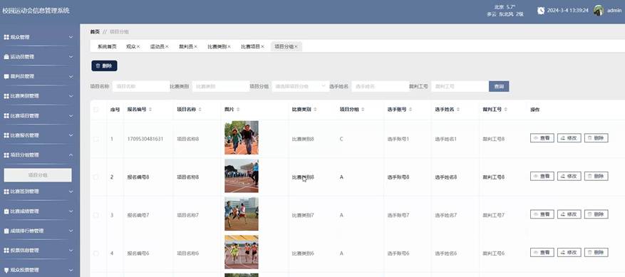Click 修改 for row 2
625x277 pixels.
point(569,176)
